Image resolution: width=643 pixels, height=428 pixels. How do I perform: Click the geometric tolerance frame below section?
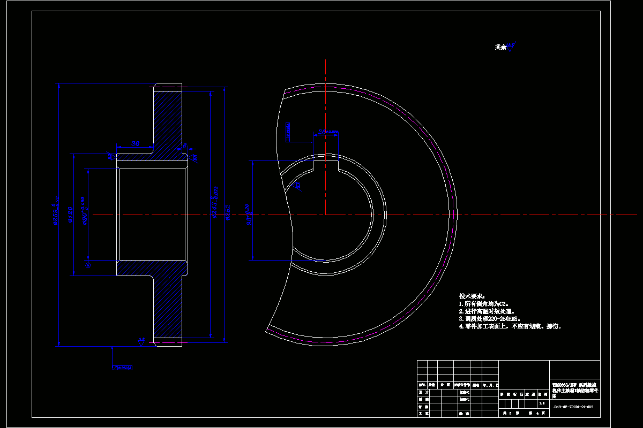(x=122, y=368)
